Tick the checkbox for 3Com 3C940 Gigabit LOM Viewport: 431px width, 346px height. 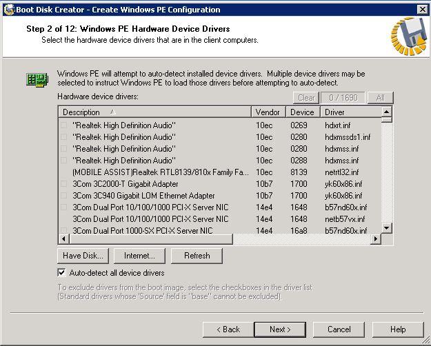[65, 196]
